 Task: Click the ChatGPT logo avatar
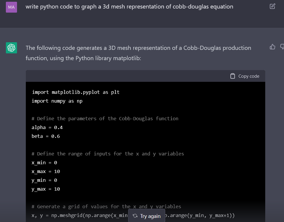(11, 48)
